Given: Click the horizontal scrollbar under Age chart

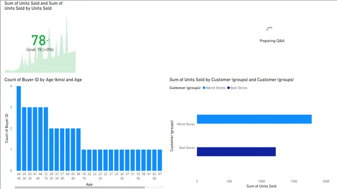Looking at the screenshot, I should [80, 187].
